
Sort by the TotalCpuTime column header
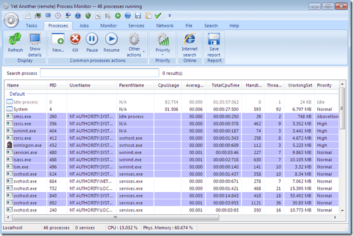coord(224,85)
